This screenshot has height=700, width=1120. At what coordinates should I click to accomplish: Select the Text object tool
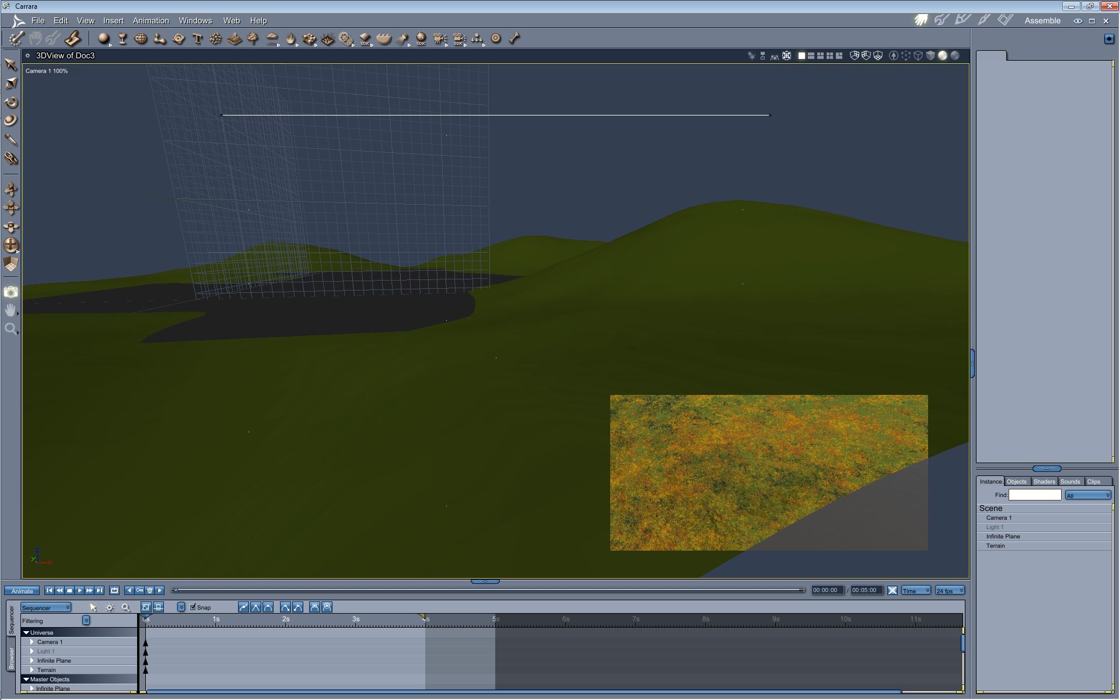pos(197,39)
